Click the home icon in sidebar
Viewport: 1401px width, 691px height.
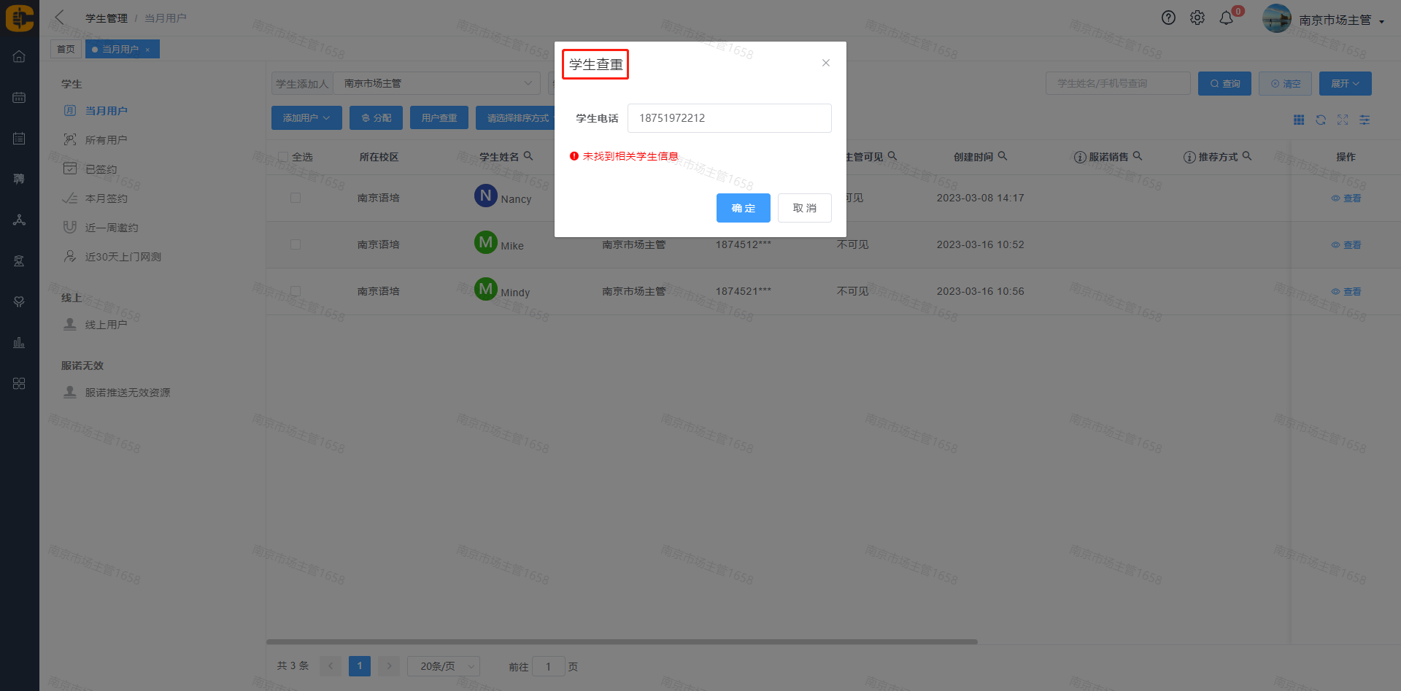point(19,57)
